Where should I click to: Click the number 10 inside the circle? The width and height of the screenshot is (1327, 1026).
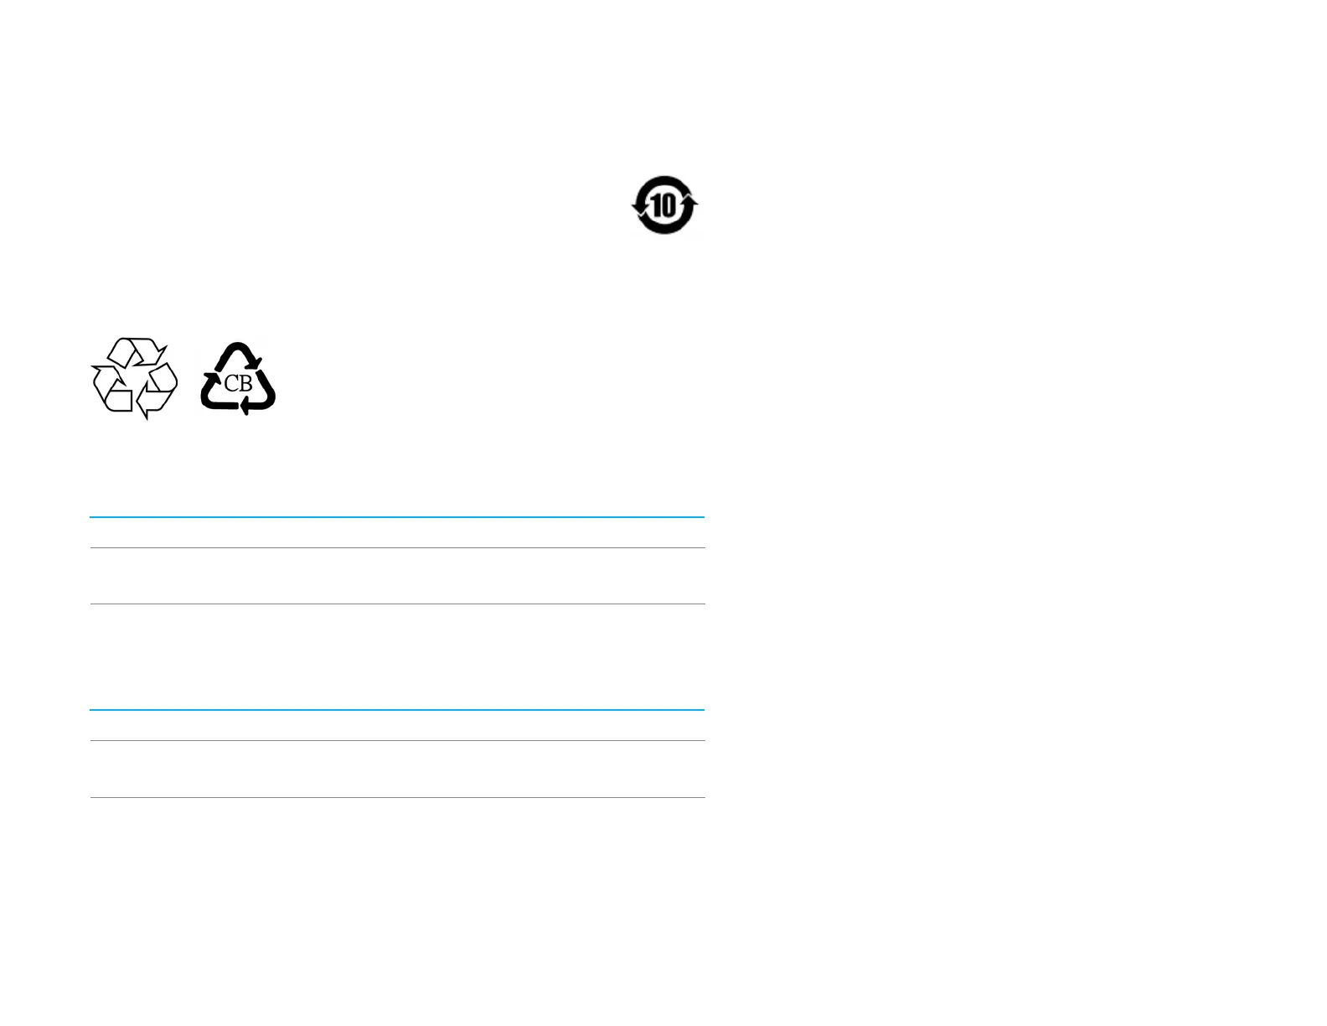[664, 205]
